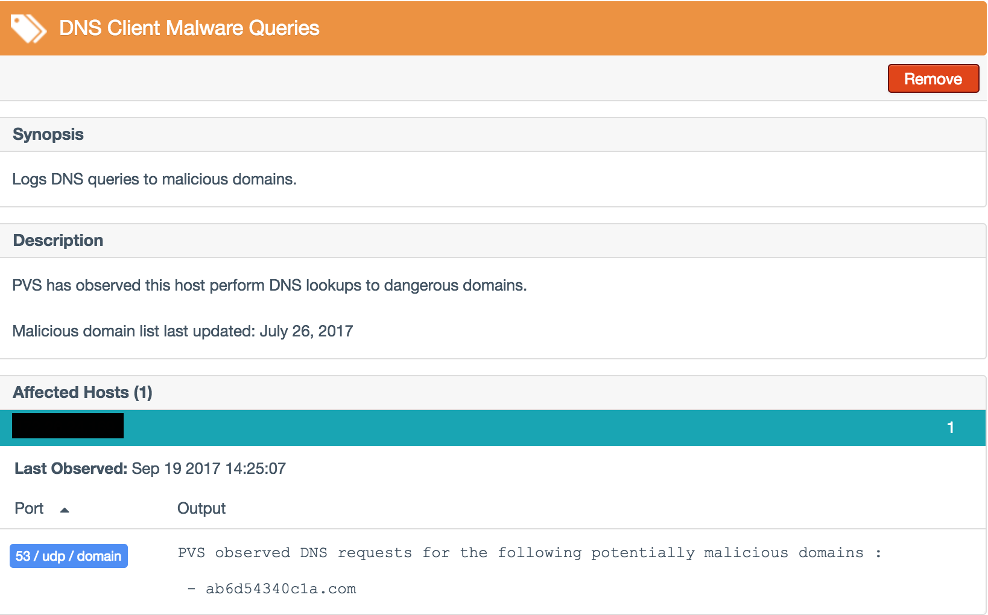This screenshot has height=615, width=988.
Task: Select the domain ab6d54340c1a.com text
Action: [x=281, y=589]
